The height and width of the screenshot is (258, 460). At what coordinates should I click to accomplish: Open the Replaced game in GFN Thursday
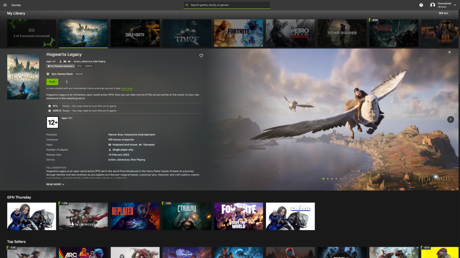(x=135, y=216)
